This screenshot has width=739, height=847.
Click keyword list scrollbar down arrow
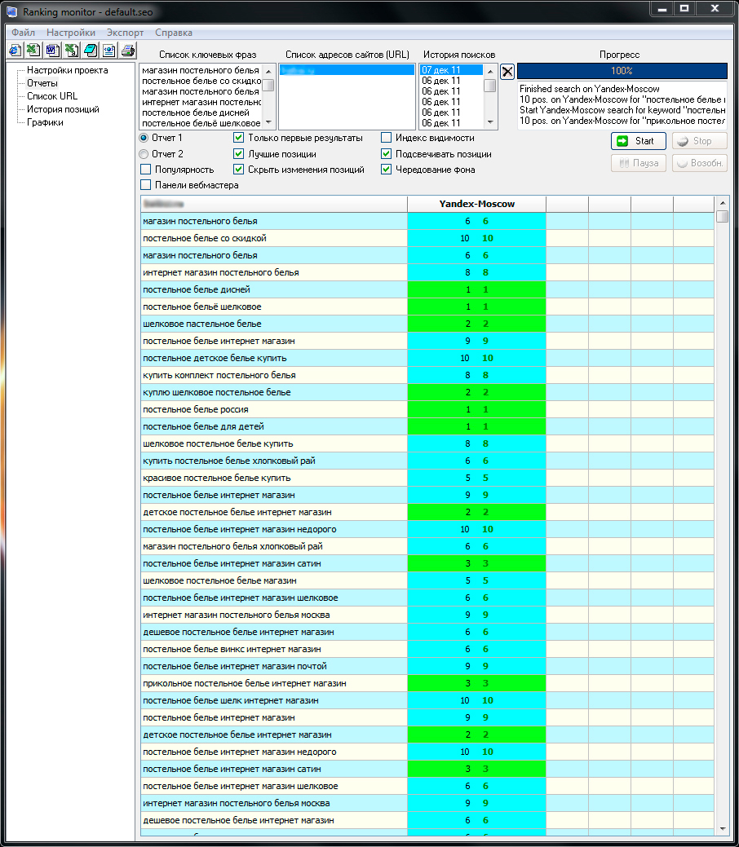point(268,122)
